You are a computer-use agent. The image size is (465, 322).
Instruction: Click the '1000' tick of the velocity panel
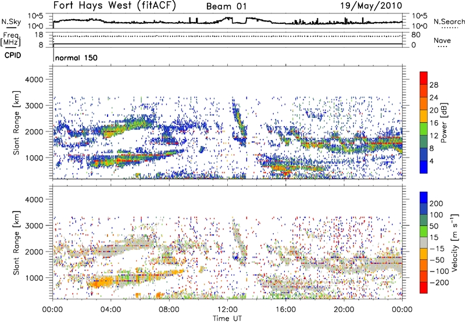[34, 278]
